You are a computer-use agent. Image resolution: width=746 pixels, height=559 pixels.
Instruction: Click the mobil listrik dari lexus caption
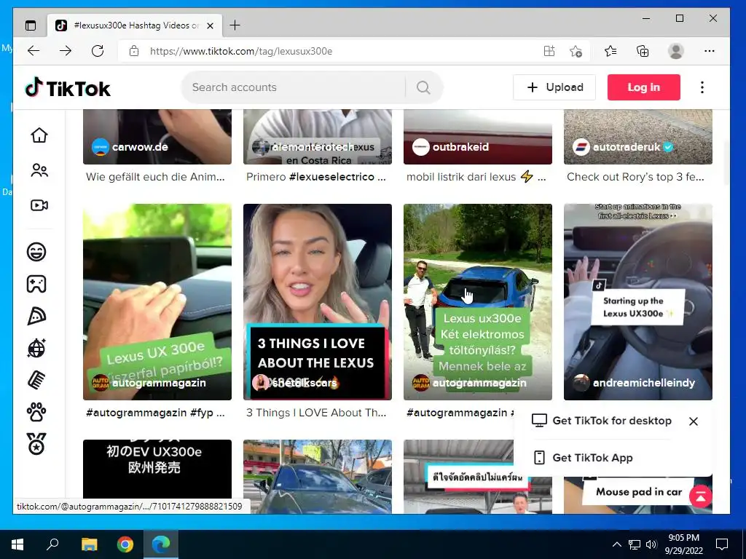tap(476, 177)
